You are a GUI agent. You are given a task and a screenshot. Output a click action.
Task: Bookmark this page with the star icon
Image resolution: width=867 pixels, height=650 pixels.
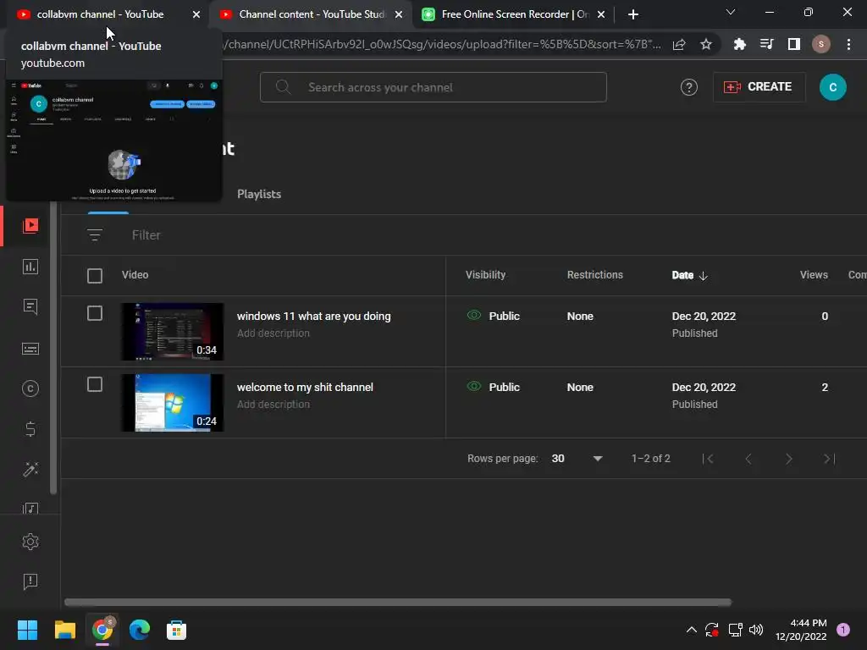[706, 45]
